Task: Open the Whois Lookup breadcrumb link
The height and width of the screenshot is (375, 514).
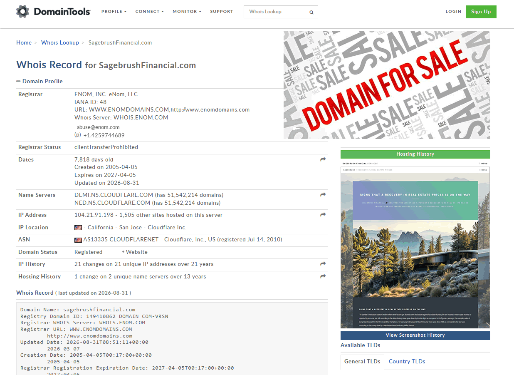Action: (60, 42)
